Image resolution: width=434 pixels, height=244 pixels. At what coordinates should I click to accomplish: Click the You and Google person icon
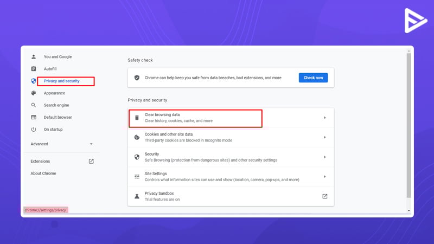34,57
